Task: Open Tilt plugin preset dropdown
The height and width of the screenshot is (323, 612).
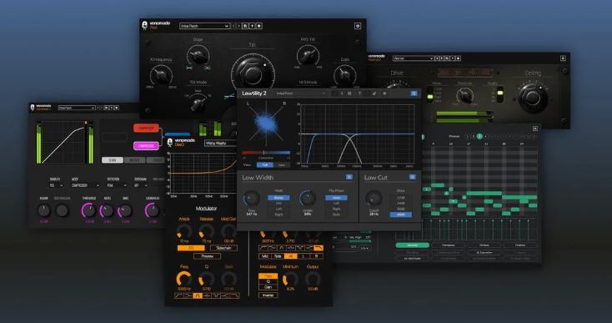Action: [204, 26]
